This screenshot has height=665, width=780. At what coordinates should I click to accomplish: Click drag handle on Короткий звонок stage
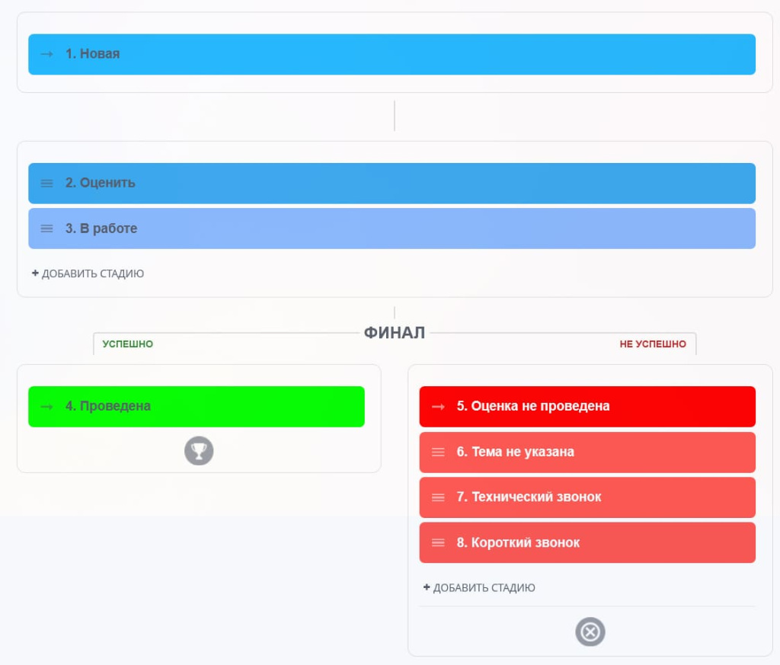click(438, 542)
